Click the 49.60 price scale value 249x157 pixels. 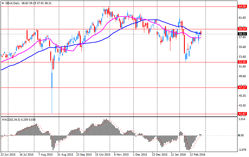click(242, 76)
